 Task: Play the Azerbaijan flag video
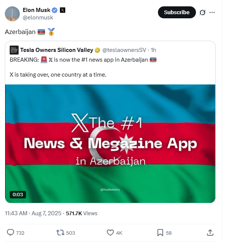[x=110, y=143]
